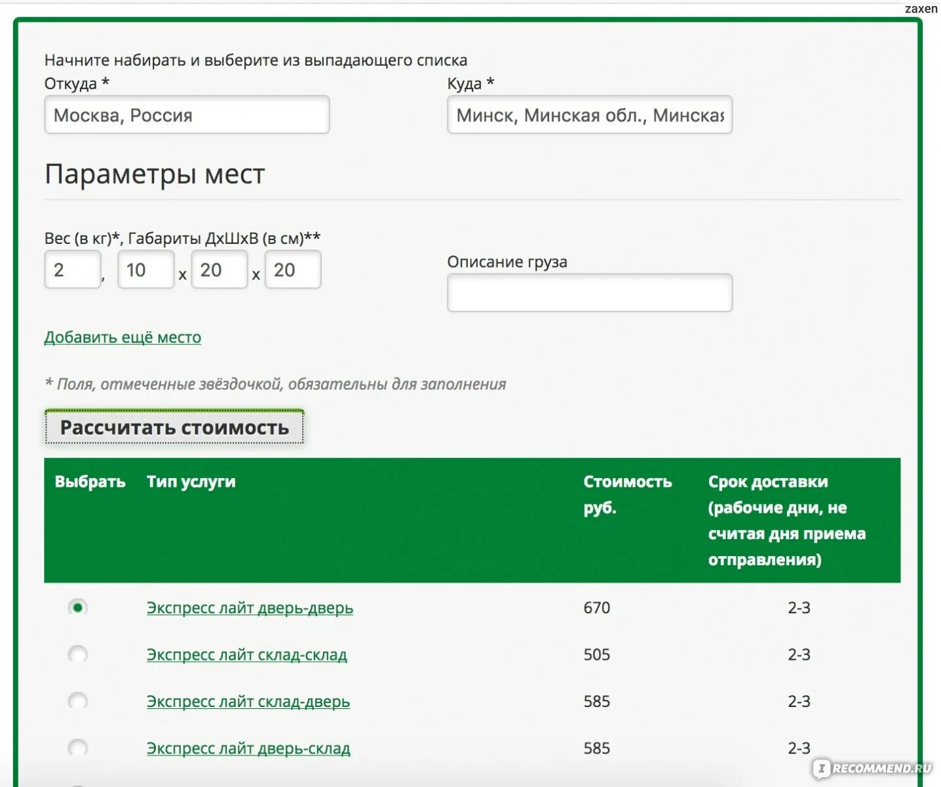Click the 'Стоимость руб.' column header

click(628, 494)
